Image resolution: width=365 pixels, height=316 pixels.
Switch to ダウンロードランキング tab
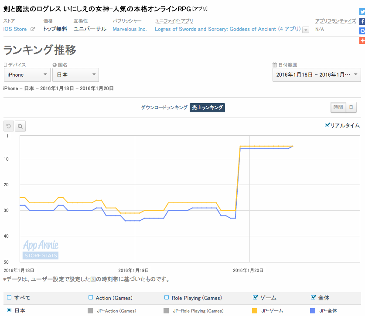[x=164, y=108]
